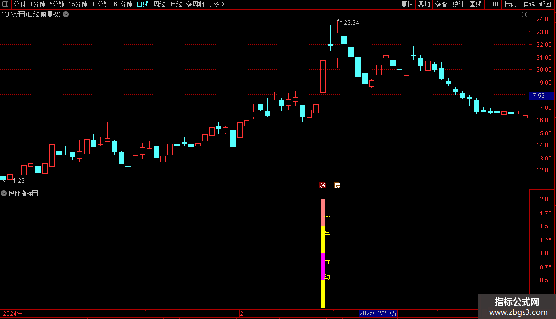
Task: Click the 23.94 high price label
Action: [x=351, y=23]
